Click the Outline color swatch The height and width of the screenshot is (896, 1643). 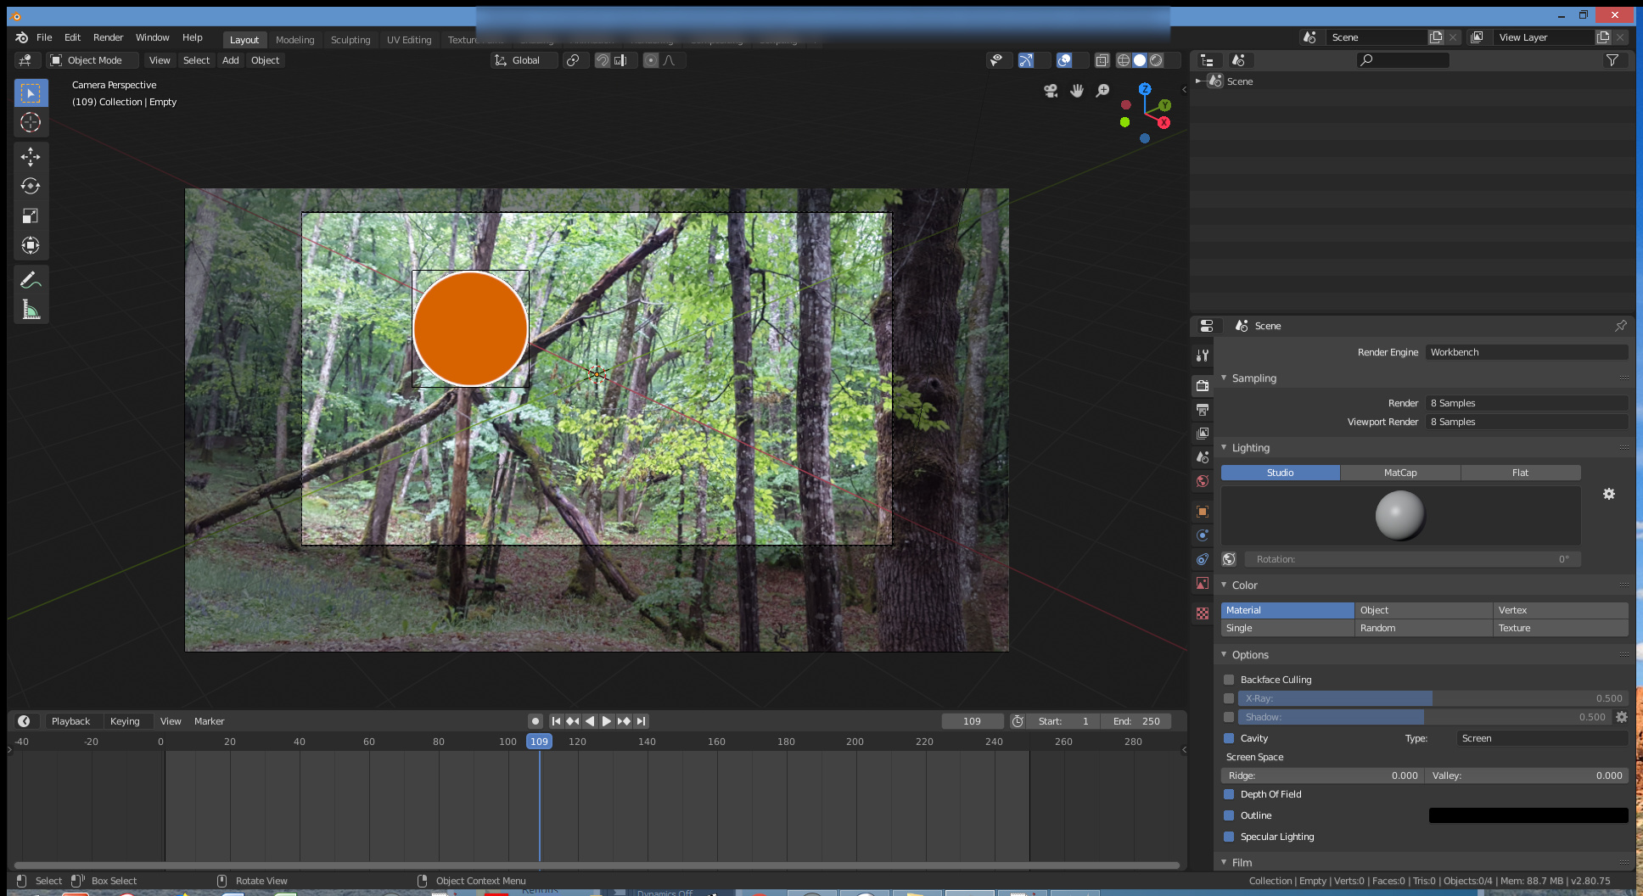1527,815
